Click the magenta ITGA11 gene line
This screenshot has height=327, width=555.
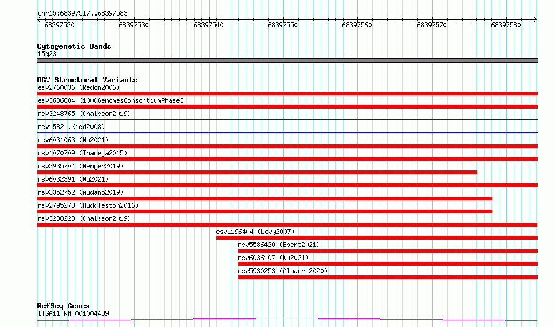click(x=287, y=320)
